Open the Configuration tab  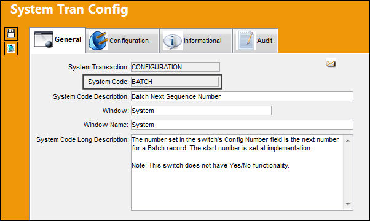122,41
